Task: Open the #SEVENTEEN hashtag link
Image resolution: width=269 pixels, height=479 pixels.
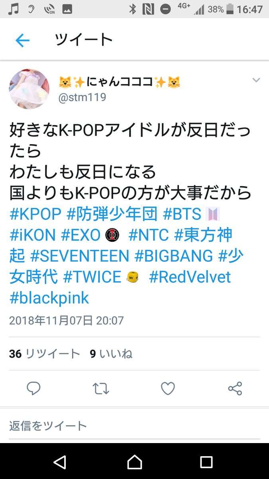Action: pyautogui.click(x=80, y=256)
